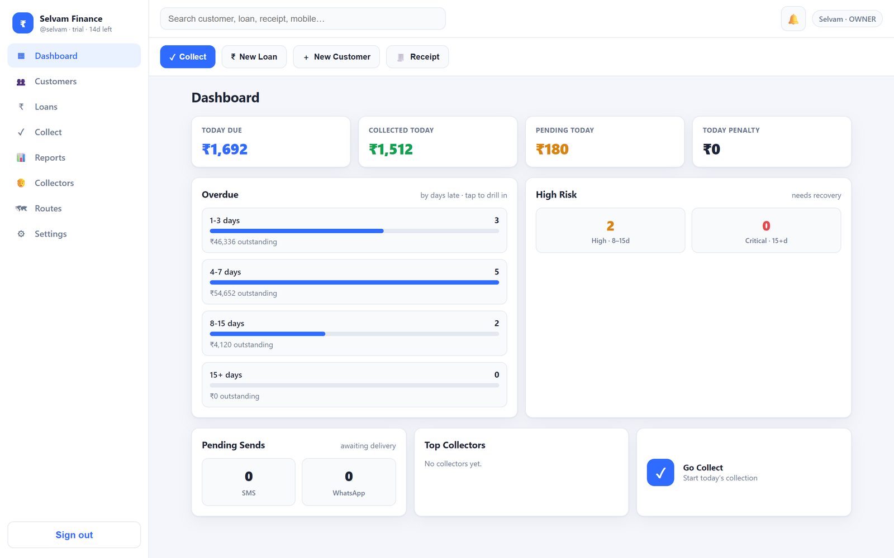Click the "₹54,652 outstanding" text
894x558 pixels.
pyautogui.click(x=244, y=293)
